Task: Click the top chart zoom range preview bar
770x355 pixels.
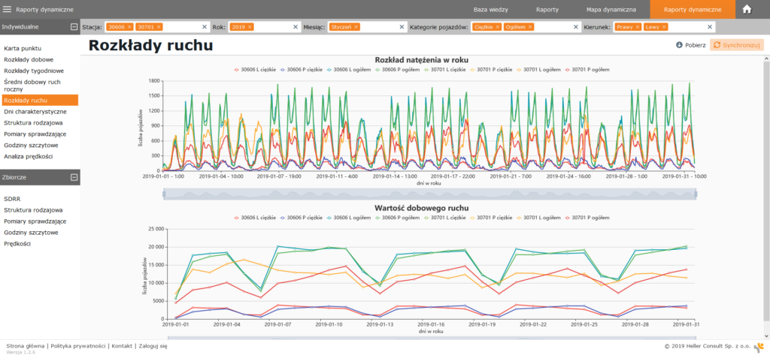Action: (430, 194)
